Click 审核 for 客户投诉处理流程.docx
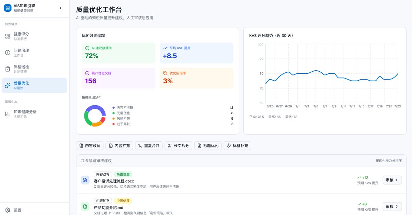Image resolution: width=412 pixels, height=215 pixels. [392, 180]
